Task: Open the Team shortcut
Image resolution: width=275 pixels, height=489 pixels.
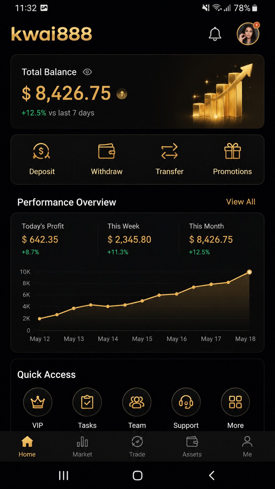Action: point(137,402)
